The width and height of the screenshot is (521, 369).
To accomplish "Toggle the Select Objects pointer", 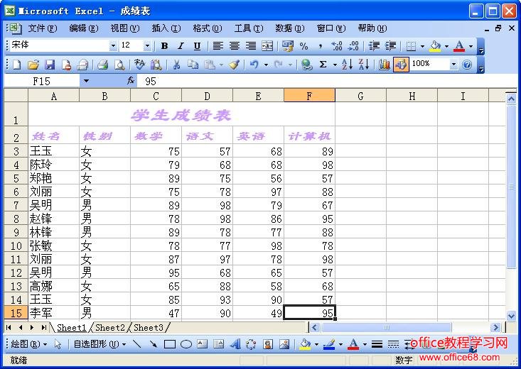I will (58, 344).
